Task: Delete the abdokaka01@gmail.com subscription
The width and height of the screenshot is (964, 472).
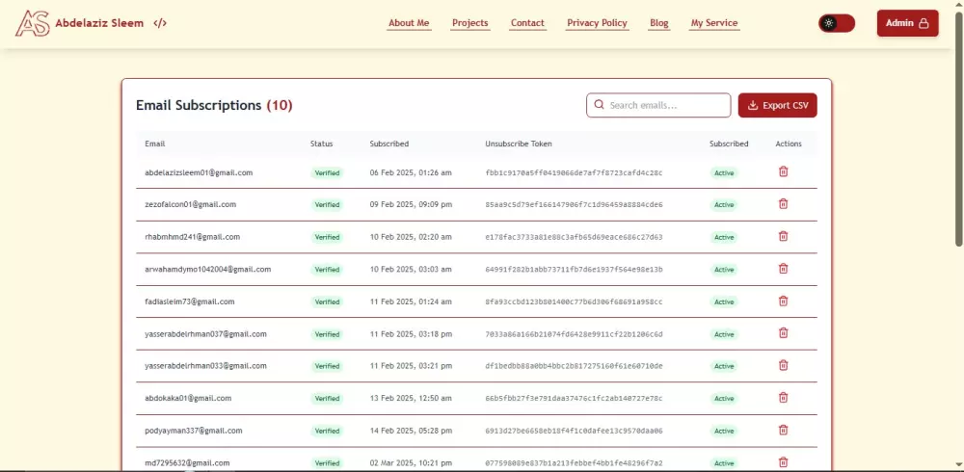Action: [x=783, y=398]
